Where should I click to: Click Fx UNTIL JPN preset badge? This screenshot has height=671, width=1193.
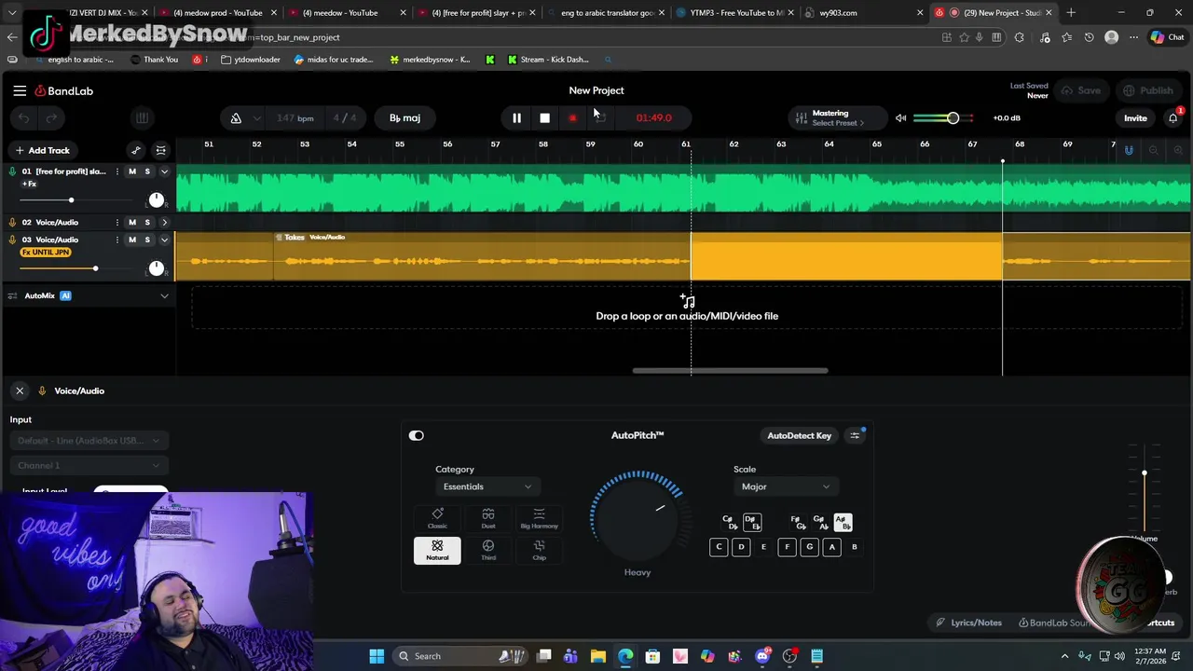point(46,253)
